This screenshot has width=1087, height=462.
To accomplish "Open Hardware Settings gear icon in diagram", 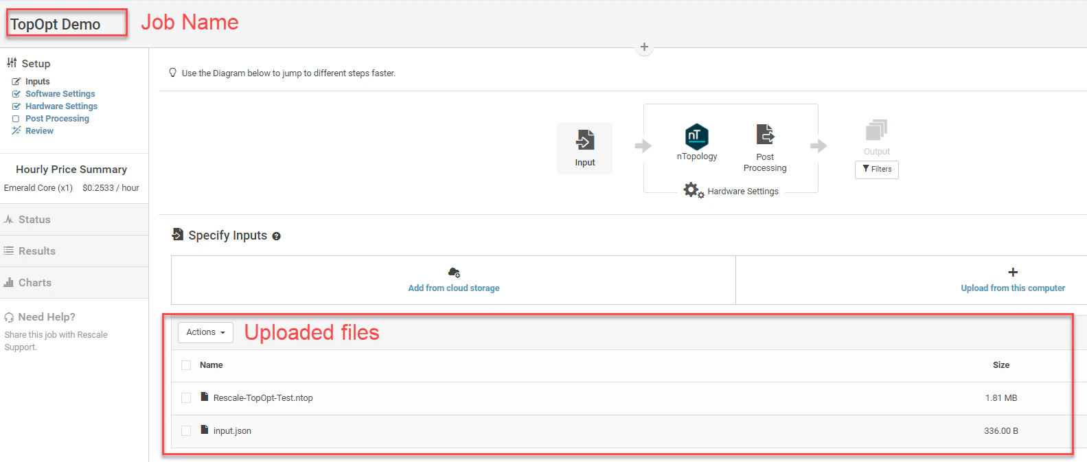I will (693, 190).
